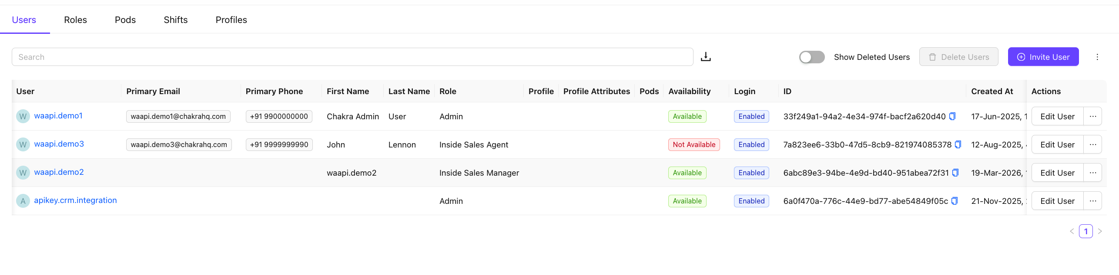Copy ID of waapi.demo3 user
The height and width of the screenshot is (275, 1119).
pos(958,144)
